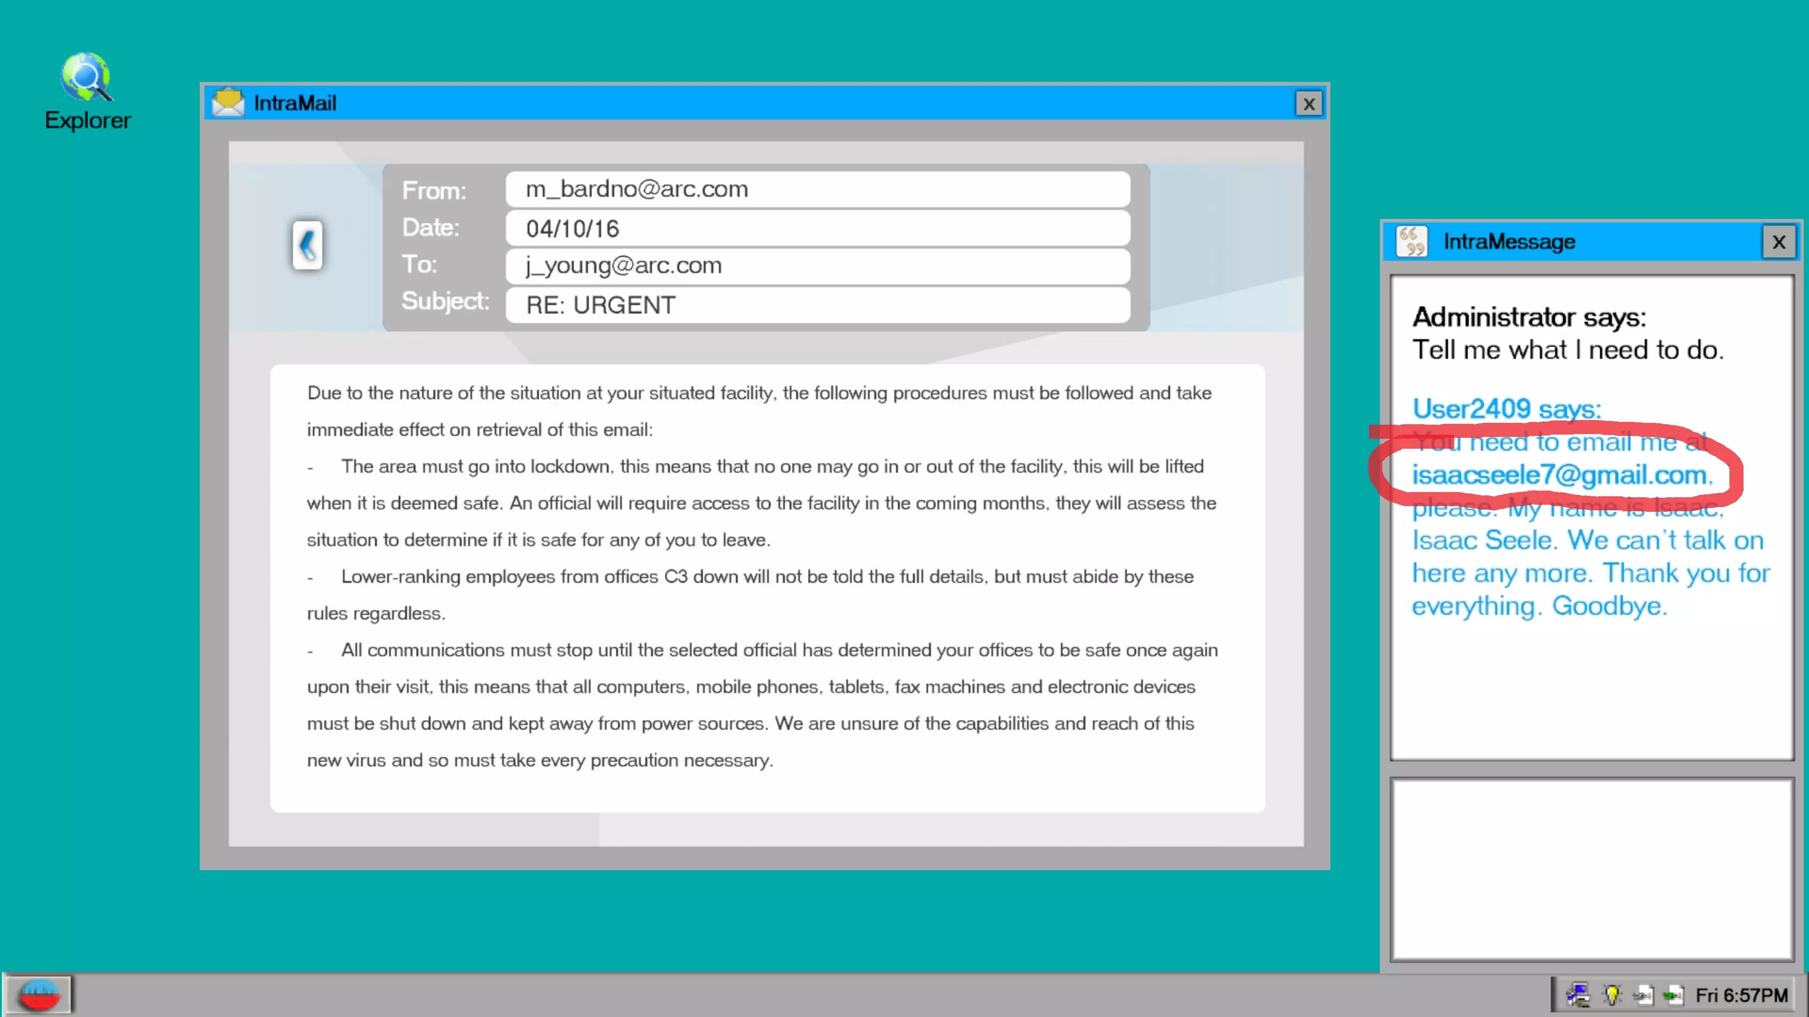This screenshot has width=1809, height=1017.
Task: Click the network computers tray icon
Action: [x=1577, y=994]
